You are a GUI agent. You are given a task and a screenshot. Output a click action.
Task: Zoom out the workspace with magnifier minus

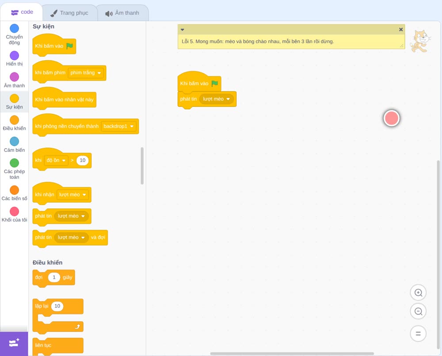(x=418, y=311)
